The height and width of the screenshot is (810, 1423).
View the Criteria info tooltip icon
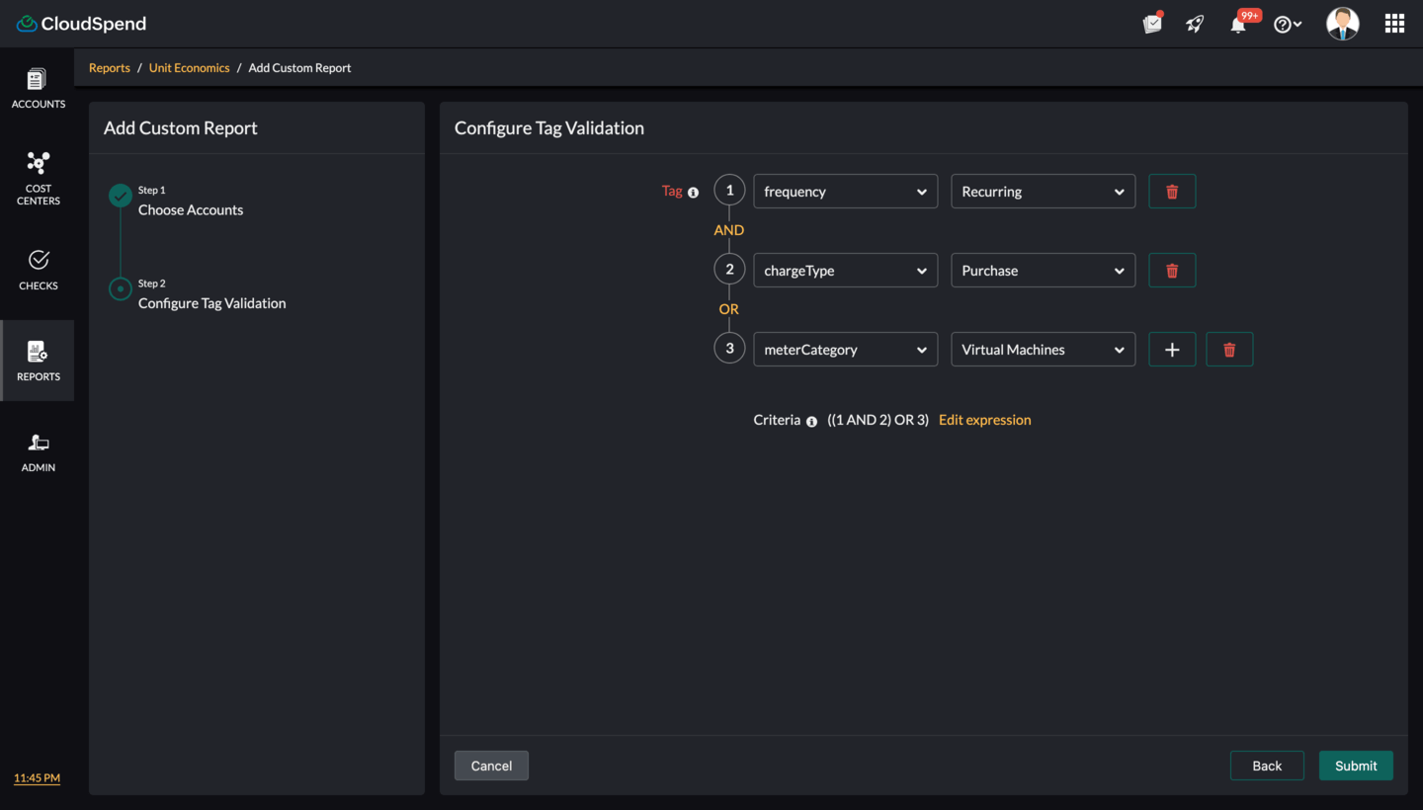click(x=811, y=421)
